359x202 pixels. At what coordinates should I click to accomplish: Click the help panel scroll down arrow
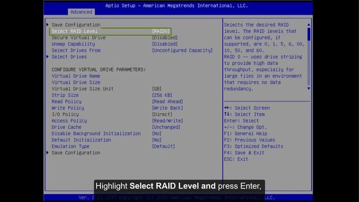coord(309,89)
